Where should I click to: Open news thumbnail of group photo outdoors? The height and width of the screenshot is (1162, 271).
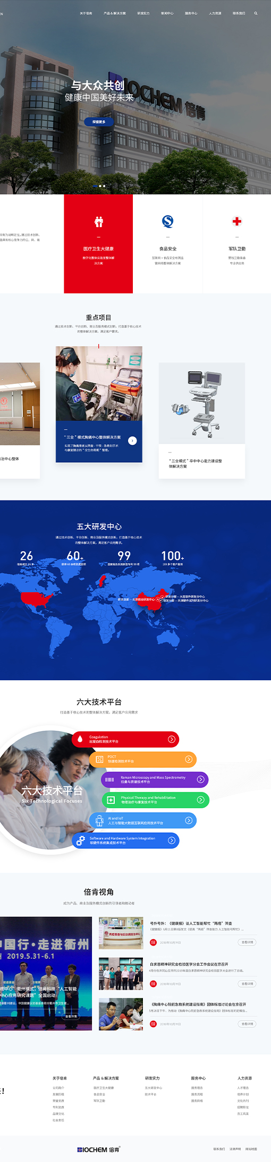[x=121, y=974]
